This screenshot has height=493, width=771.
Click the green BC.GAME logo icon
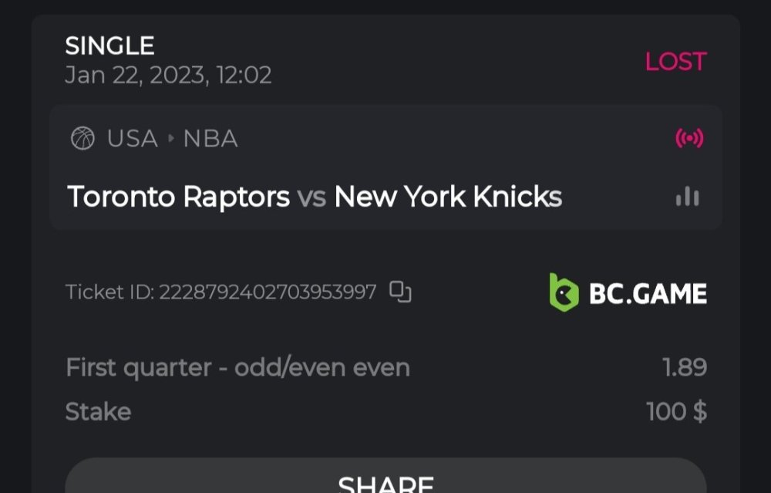click(564, 292)
